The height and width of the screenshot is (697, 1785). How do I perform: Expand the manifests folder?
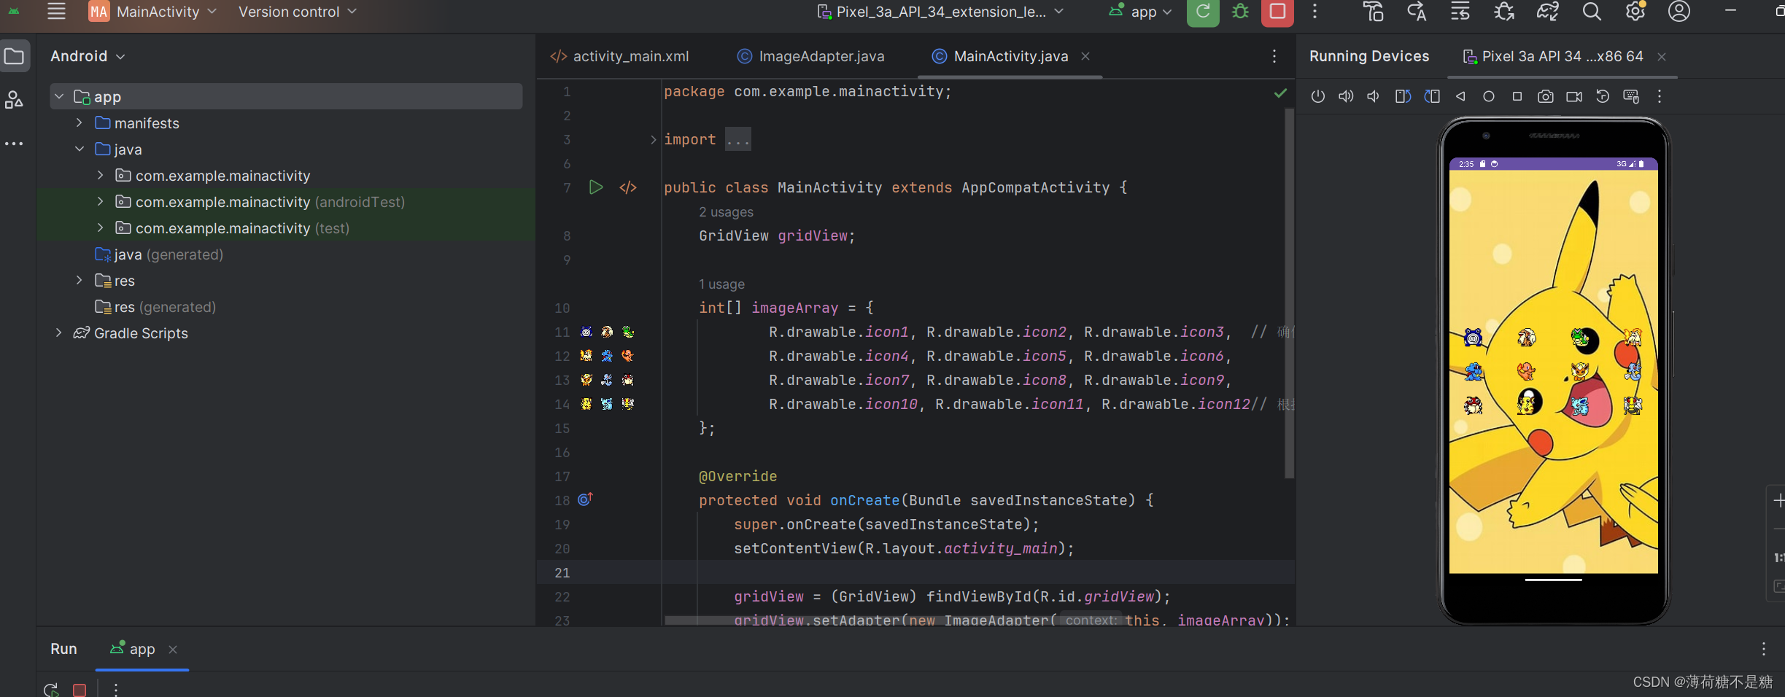(80, 122)
